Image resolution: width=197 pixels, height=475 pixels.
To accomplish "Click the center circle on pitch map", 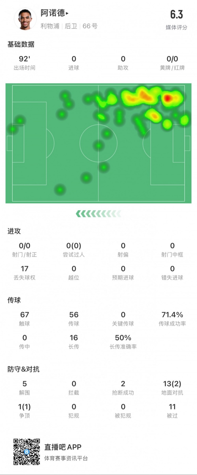I will click(x=98, y=143).
